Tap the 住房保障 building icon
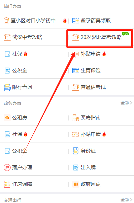The height and width of the screenshot is (203, 134). tap(7, 184)
